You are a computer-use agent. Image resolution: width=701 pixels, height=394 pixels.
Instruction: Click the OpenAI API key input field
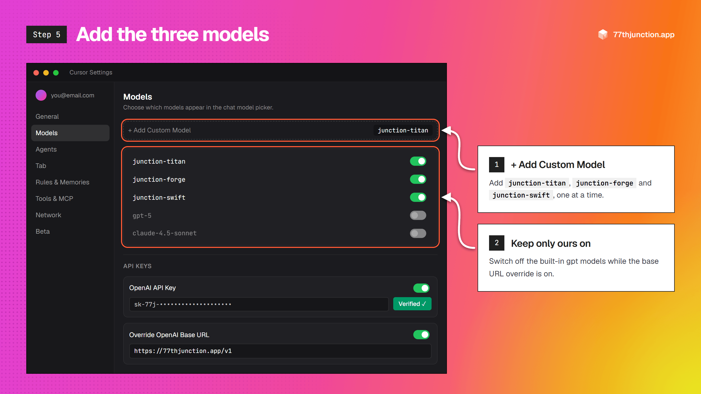259,304
